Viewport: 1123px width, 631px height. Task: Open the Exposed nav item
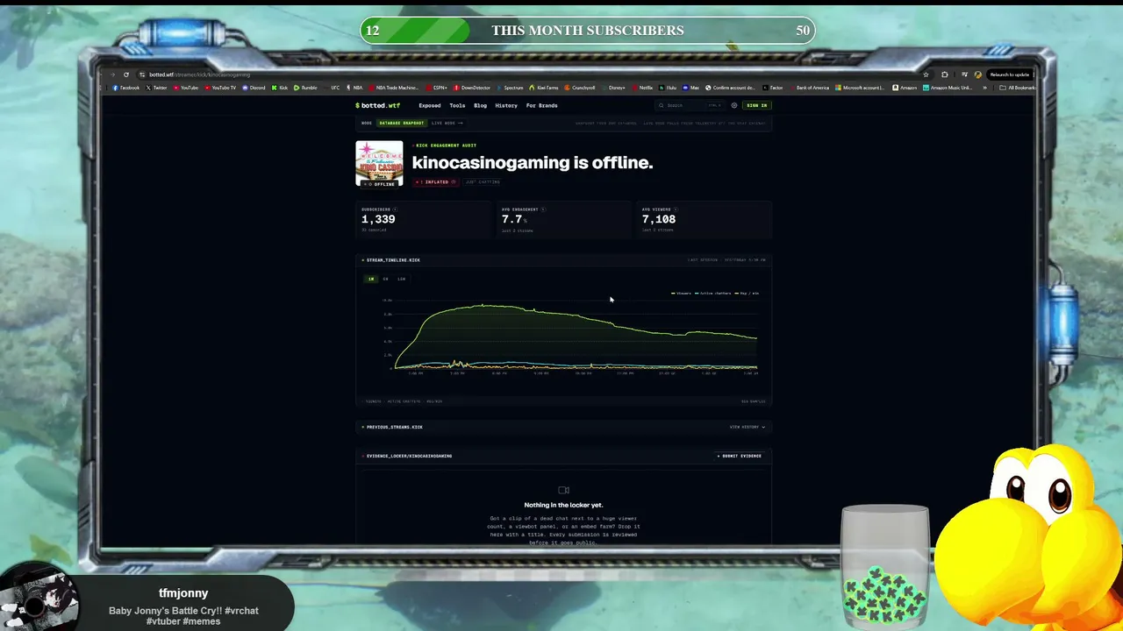coord(430,105)
